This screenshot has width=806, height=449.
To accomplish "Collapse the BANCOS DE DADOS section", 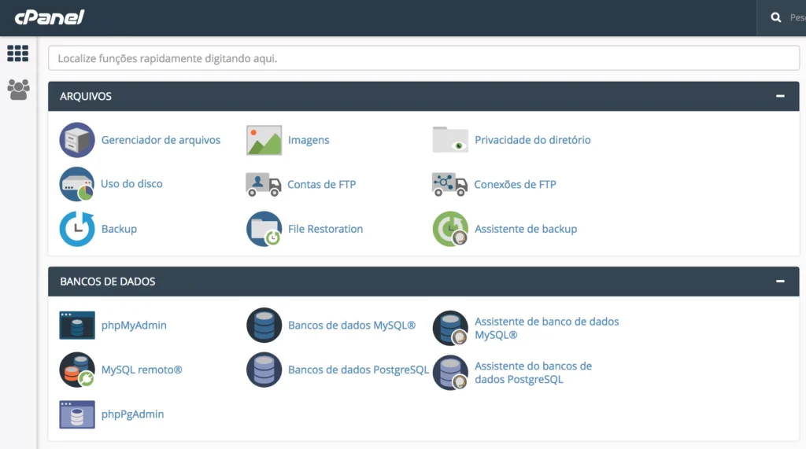I will tap(780, 281).
